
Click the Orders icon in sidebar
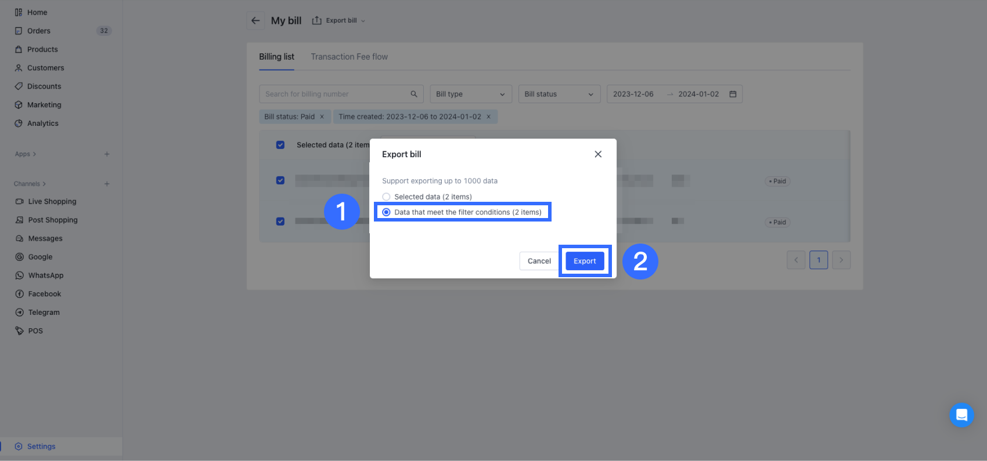tap(19, 31)
